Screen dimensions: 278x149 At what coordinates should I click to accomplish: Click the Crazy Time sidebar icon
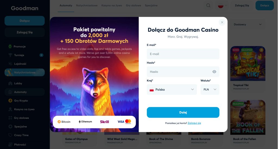coord(10,135)
